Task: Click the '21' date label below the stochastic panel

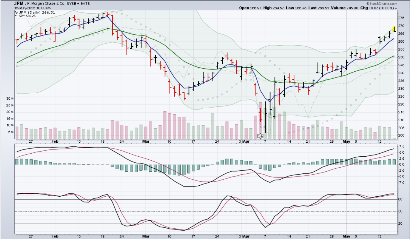Action: point(308,236)
